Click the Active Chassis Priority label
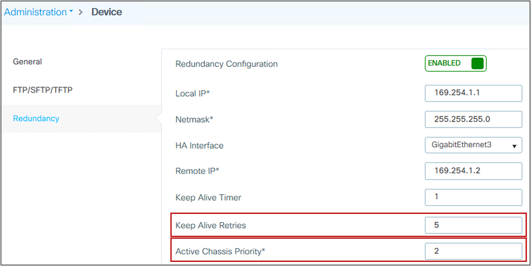Viewport: 531px width, 266px height. pyautogui.click(x=220, y=251)
